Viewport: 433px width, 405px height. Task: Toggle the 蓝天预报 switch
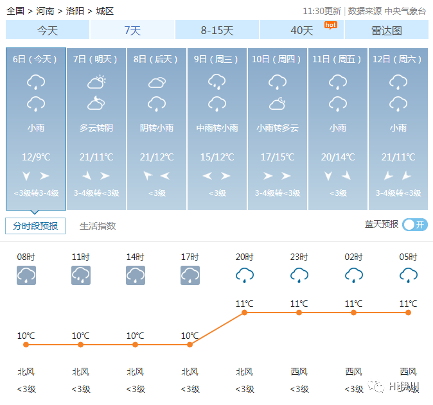click(415, 225)
